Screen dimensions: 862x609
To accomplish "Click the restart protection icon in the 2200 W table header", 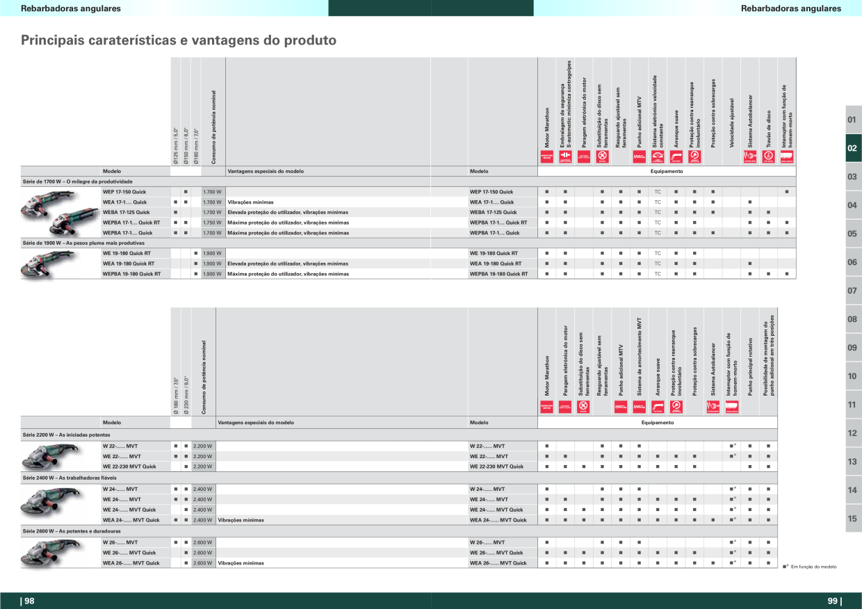I will click(676, 407).
